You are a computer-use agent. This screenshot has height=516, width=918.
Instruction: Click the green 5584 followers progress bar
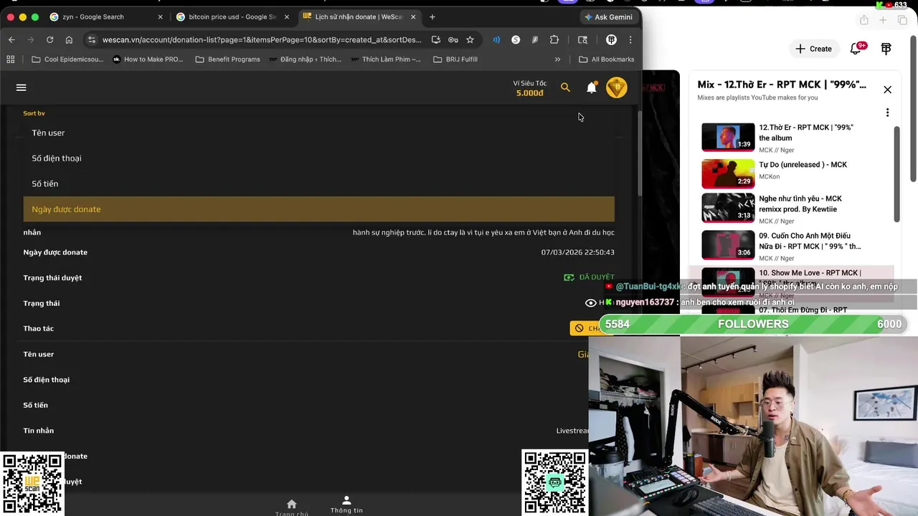[753, 324]
